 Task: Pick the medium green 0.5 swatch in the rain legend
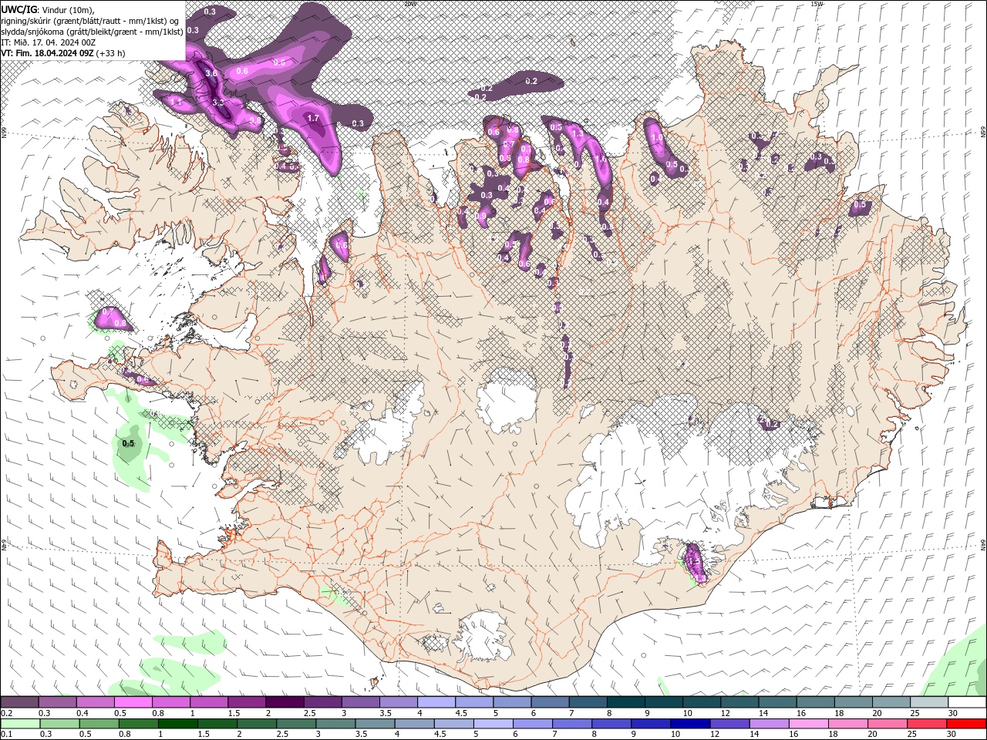pyautogui.click(x=99, y=724)
